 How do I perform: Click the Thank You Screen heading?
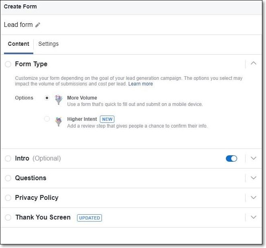click(x=43, y=217)
